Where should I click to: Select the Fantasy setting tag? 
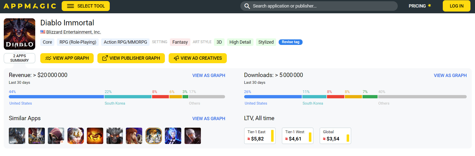(180, 42)
